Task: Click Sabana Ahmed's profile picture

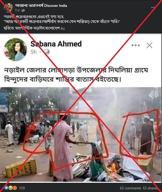Action: 16,50
